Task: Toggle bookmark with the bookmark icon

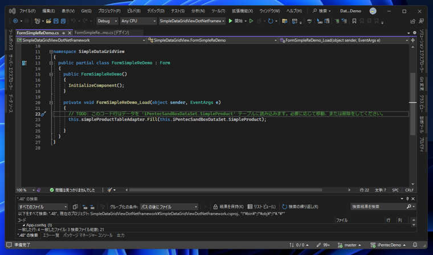Action: [354, 21]
